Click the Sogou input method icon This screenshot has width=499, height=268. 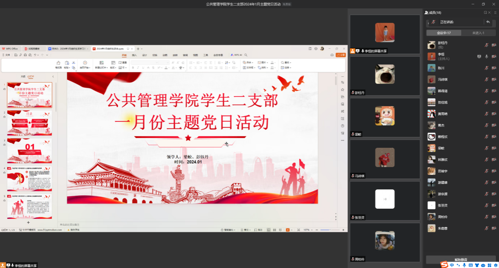[444, 264]
